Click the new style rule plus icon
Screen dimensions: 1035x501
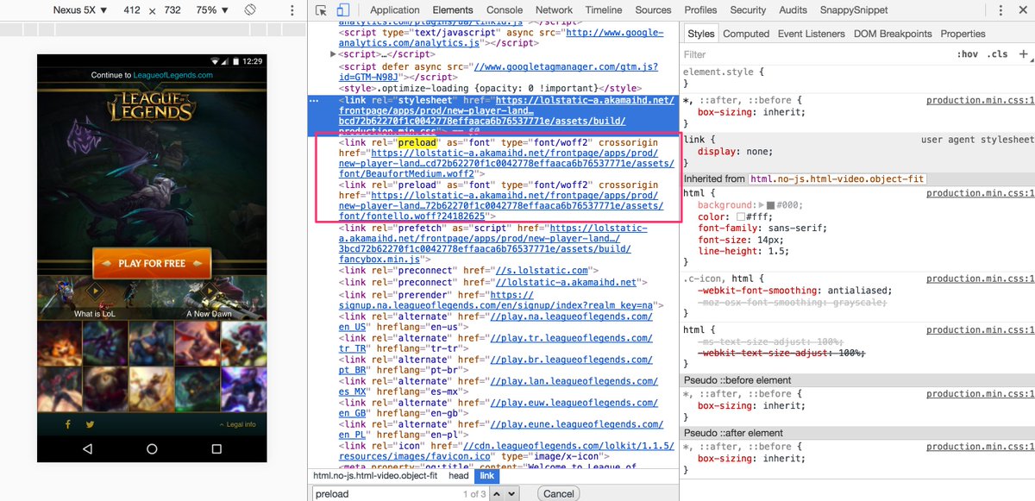point(1023,53)
